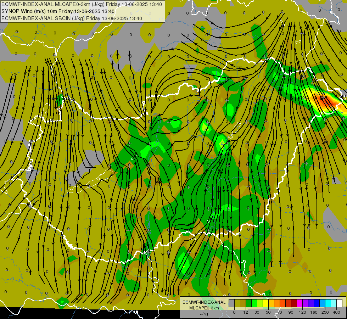
Task: Click the legend scale value '30'
Action: click(257, 312)
